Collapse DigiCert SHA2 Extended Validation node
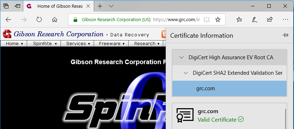 pyautogui.click(x=186, y=73)
